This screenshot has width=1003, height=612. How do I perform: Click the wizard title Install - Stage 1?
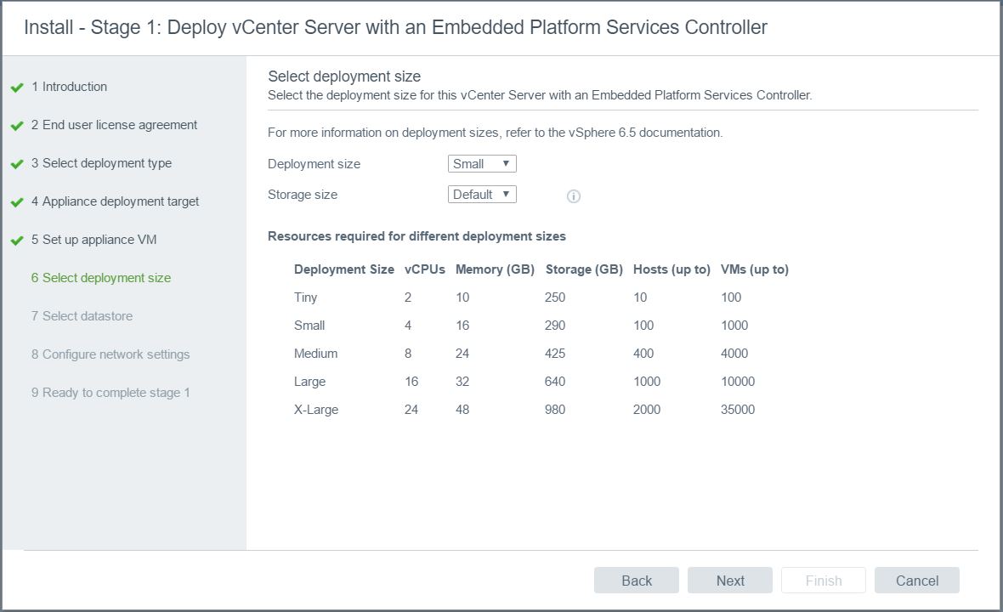pos(395,27)
